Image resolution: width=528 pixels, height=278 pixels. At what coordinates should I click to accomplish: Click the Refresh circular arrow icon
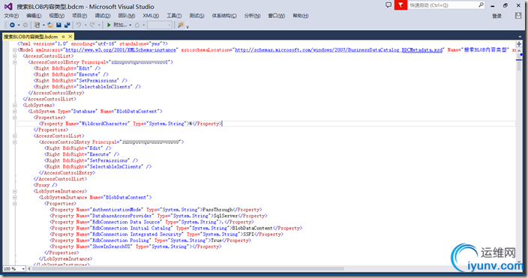pos(137,25)
